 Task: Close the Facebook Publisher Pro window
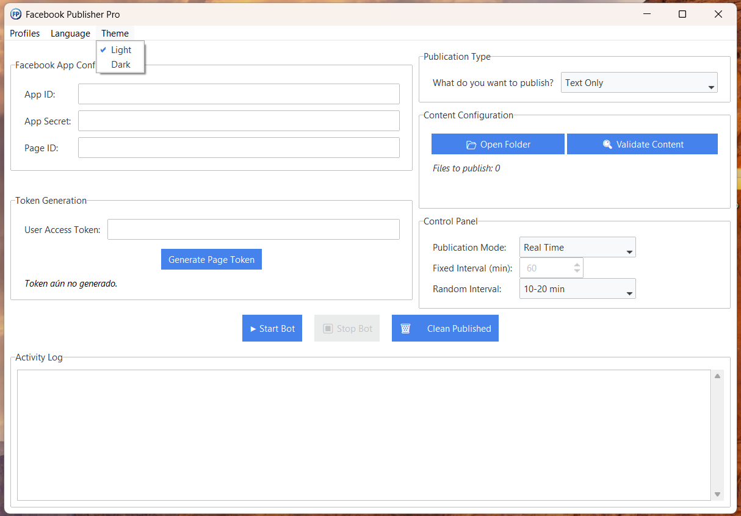pos(718,14)
